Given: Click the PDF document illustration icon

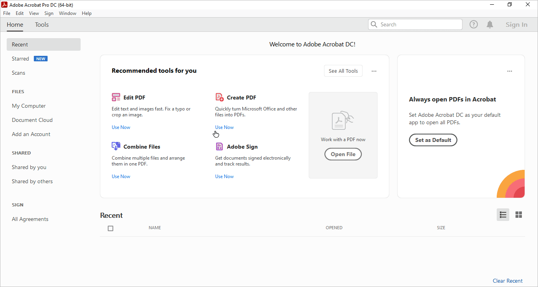Looking at the screenshot, I should [x=343, y=120].
